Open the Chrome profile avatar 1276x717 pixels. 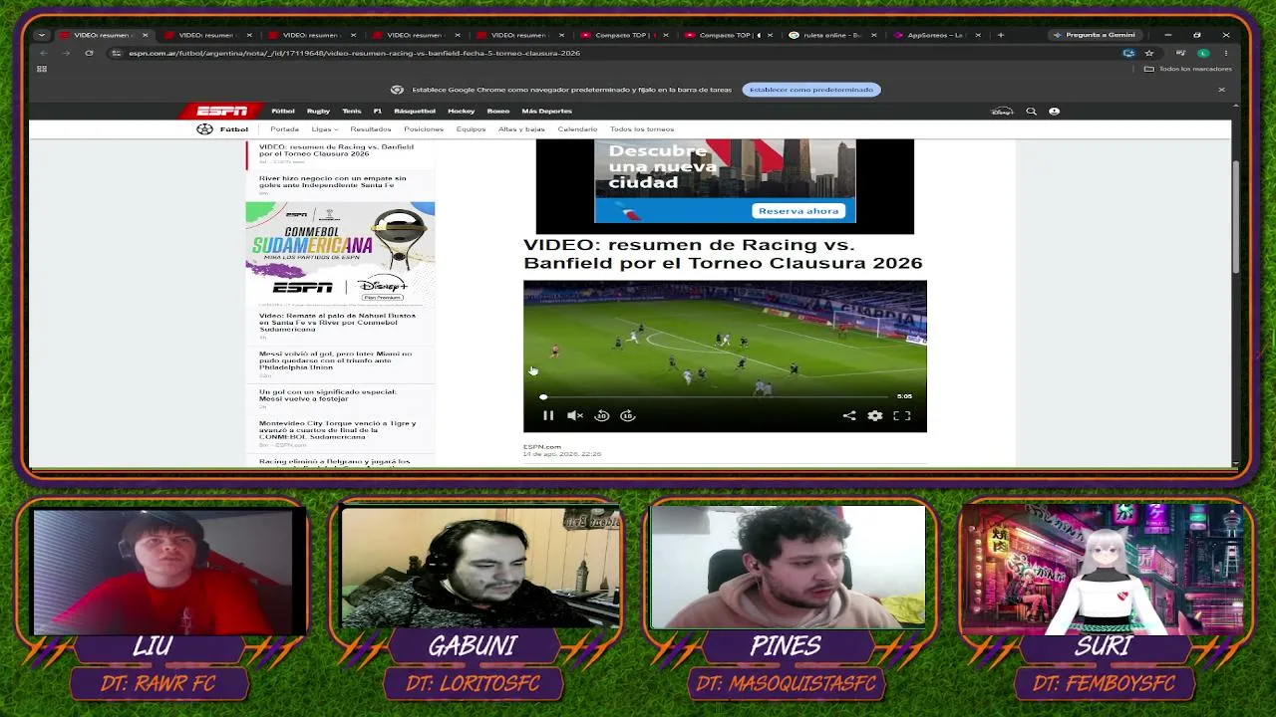click(x=1203, y=53)
